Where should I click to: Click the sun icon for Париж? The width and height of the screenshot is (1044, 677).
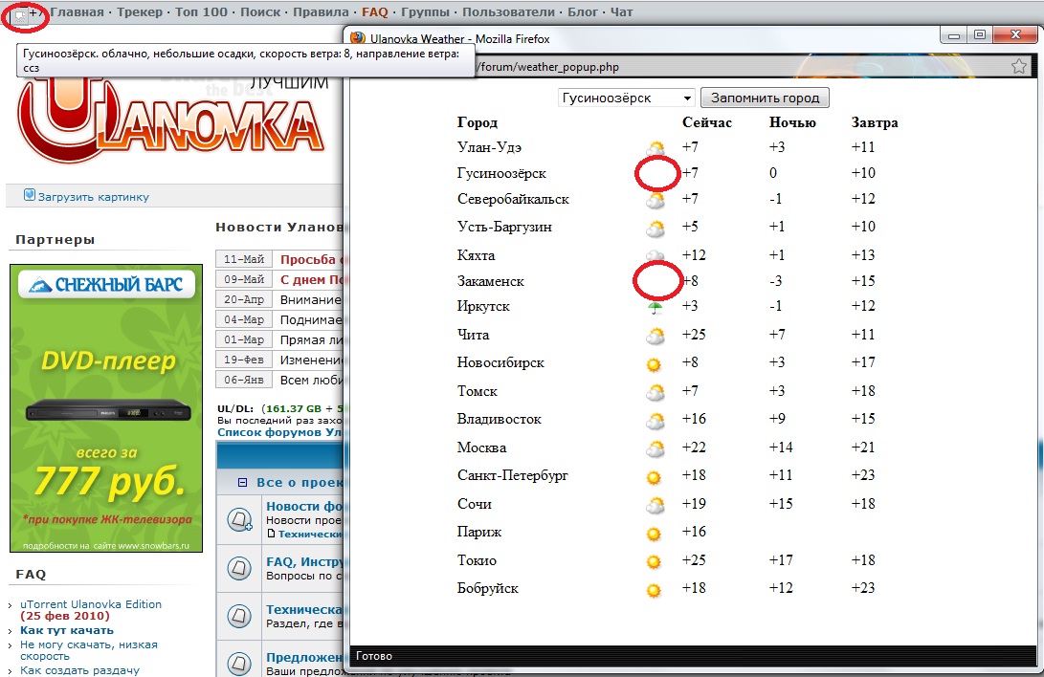pos(654,534)
